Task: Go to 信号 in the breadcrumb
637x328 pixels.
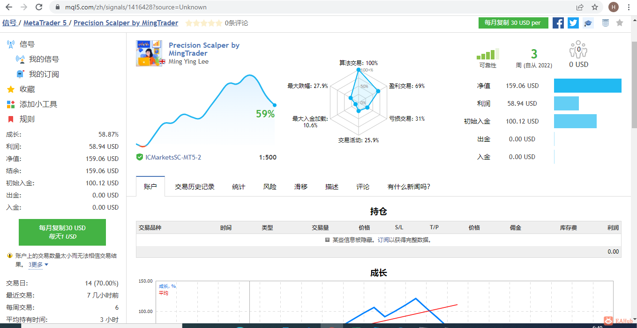Action: (x=9, y=23)
